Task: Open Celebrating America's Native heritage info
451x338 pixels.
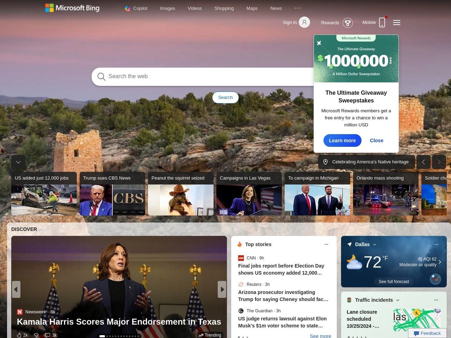Action: coord(366,162)
